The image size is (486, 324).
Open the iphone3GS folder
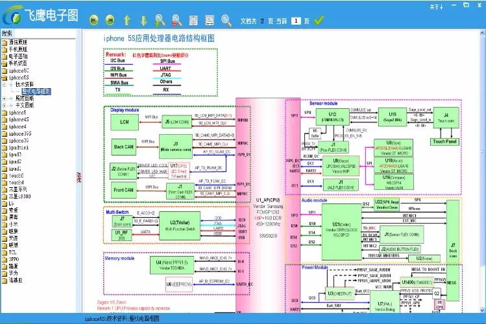pyautogui.click(x=16, y=133)
